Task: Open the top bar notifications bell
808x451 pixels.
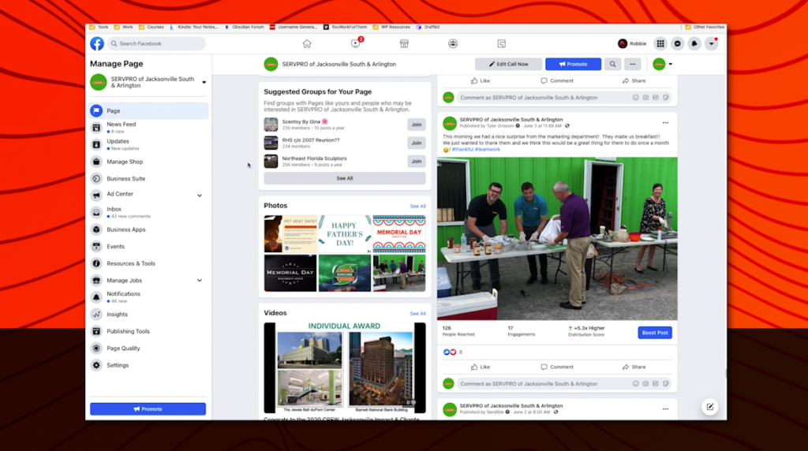Action: click(x=694, y=44)
